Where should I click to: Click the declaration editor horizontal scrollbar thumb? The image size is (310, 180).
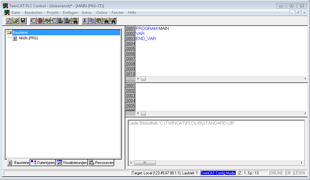click(143, 78)
